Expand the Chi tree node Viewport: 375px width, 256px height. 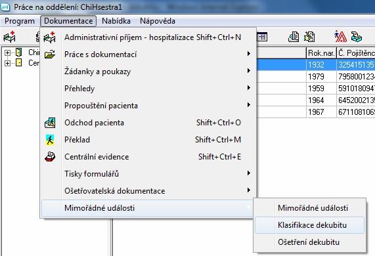[7, 53]
